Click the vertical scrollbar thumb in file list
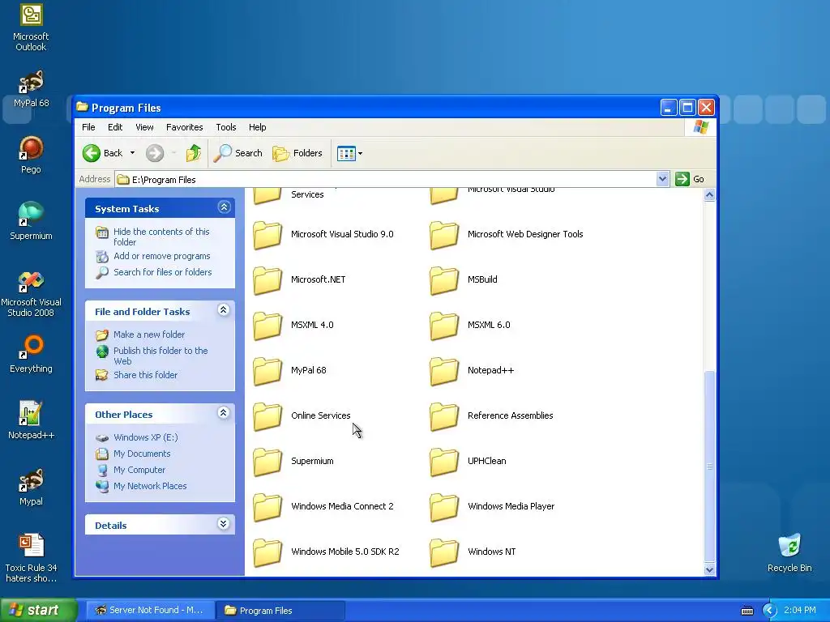This screenshot has height=622, width=830. click(x=709, y=466)
